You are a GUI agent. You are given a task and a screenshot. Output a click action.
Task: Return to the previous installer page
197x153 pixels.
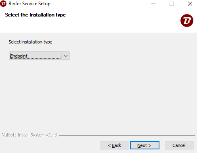pyautogui.click(x=114, y=145)
